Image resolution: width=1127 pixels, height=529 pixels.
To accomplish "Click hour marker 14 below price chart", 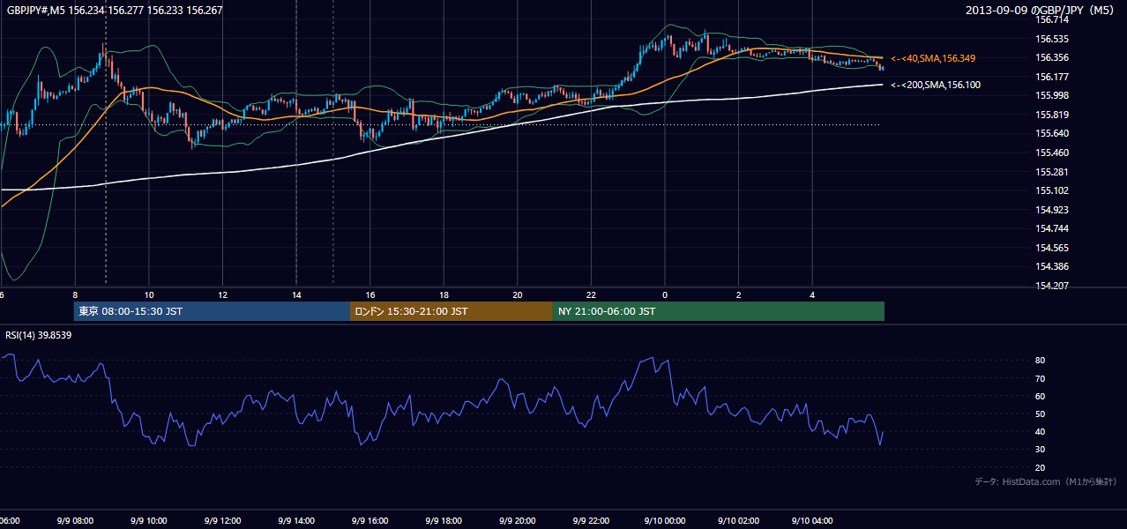I will click(x=296, y=294).
